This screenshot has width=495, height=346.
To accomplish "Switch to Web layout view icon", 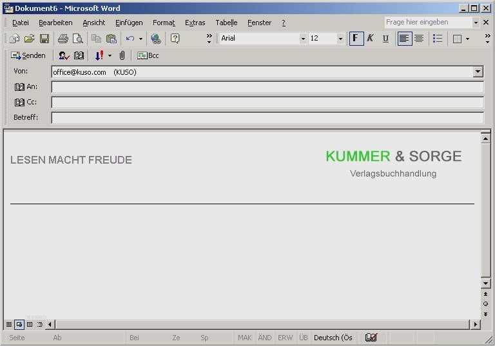I will [19, 324].
